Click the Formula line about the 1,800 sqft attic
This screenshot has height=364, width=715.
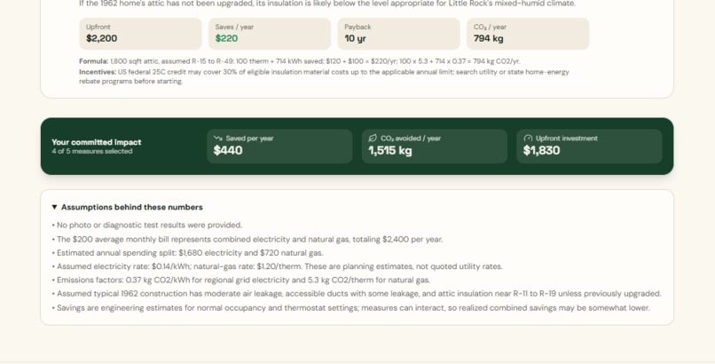click(300, 61)
